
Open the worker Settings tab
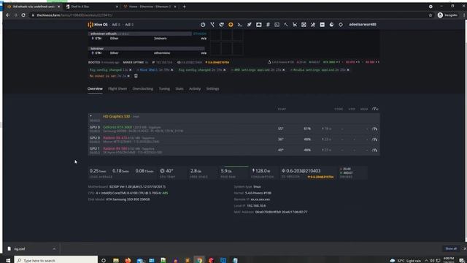(x=212, y=88)
